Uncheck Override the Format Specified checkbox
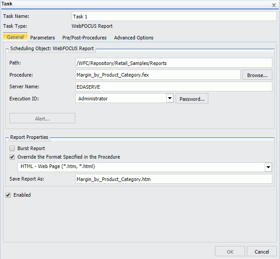Viewport: 280px width, 259px height. point(12,157)
